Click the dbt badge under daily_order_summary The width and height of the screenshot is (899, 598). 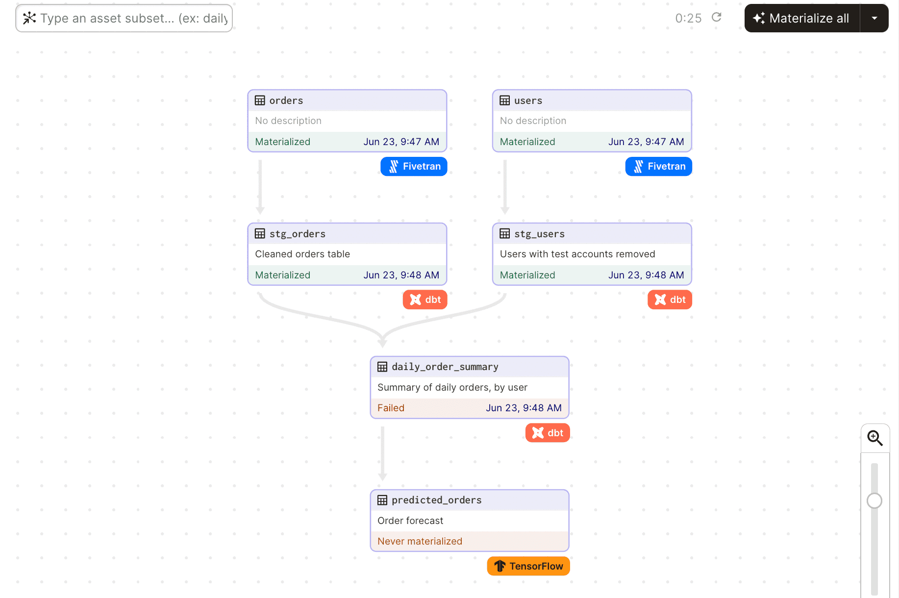pyautogui.click(x=547, y=432)
